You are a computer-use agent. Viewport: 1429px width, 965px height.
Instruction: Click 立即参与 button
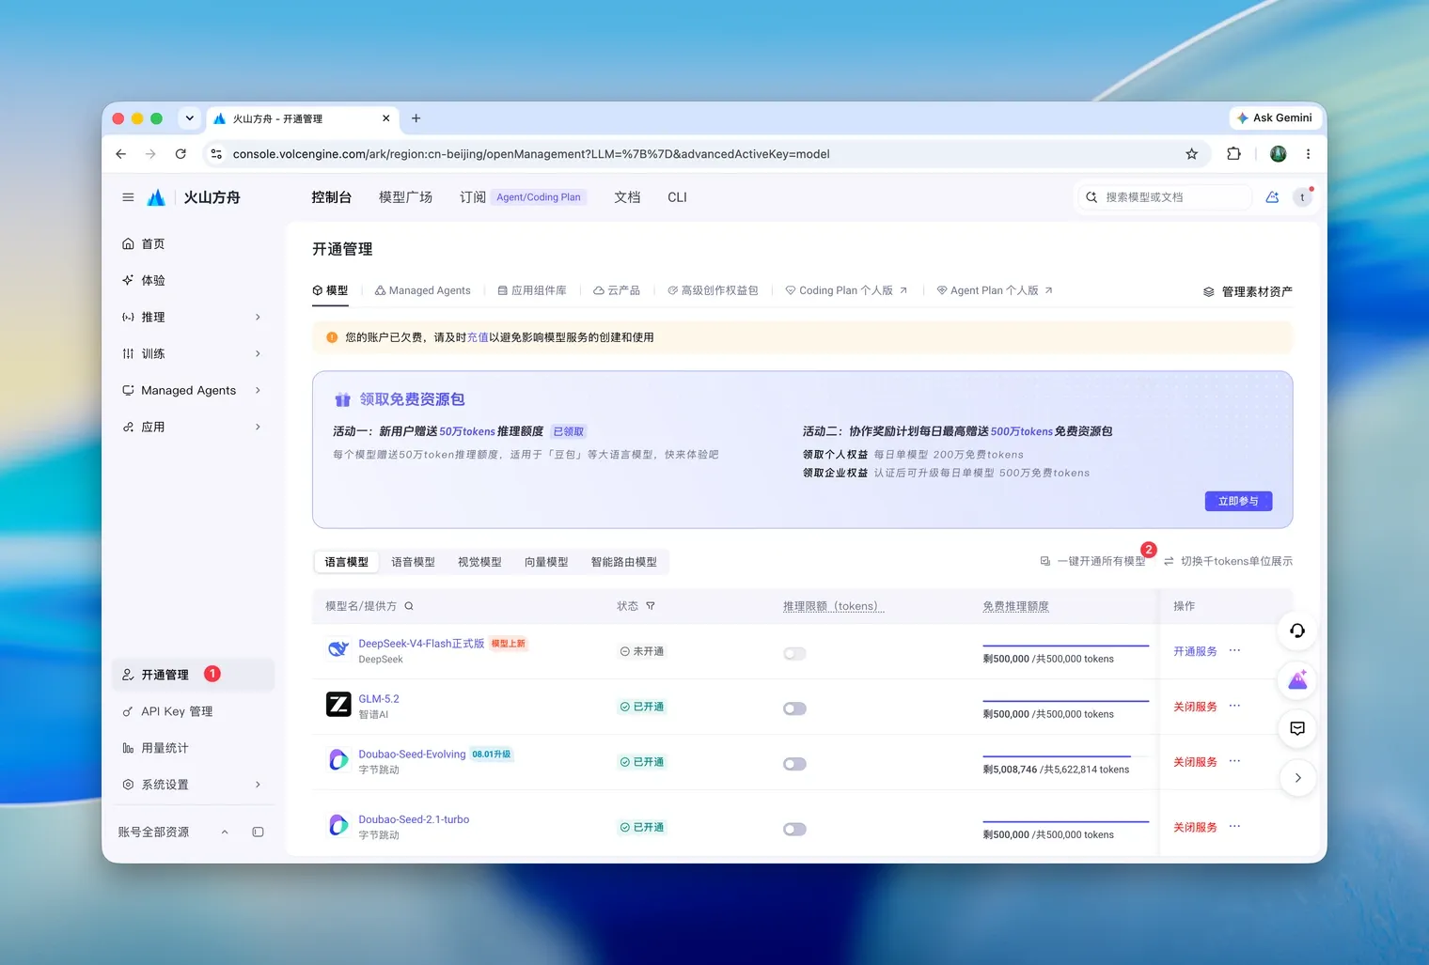click(x=1238, y=501)
